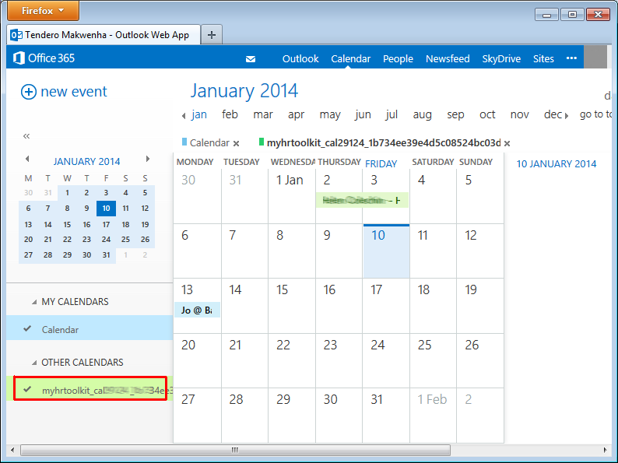
Task: Click green myhrtoolkit color marker in tab strip
Action: click(261, 142)
